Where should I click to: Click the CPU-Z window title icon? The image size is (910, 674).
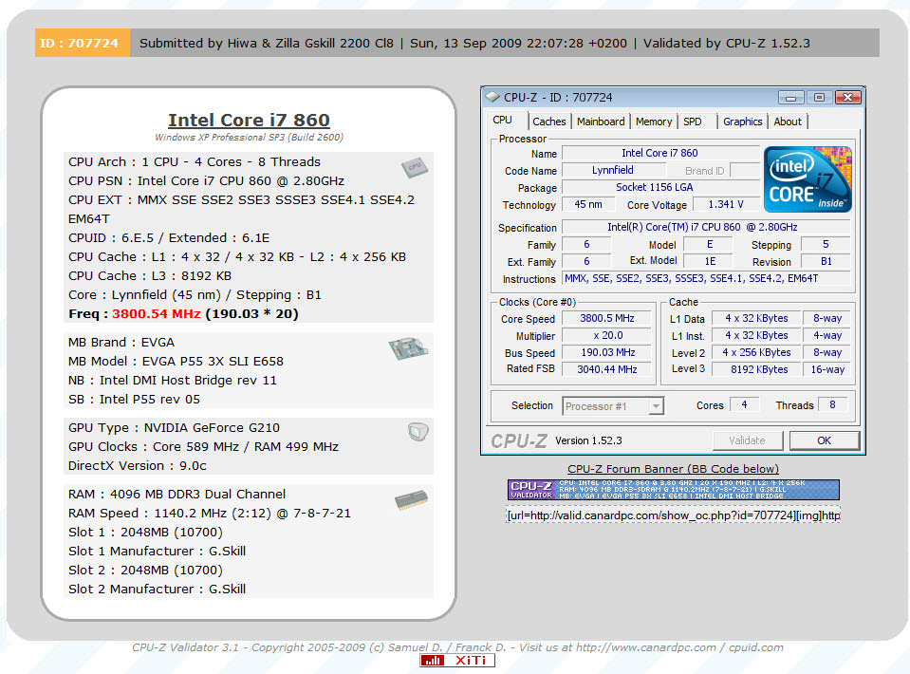point(492,97)
